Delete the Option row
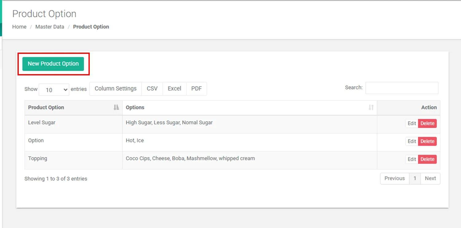461x228 pixels. point(427,141)
